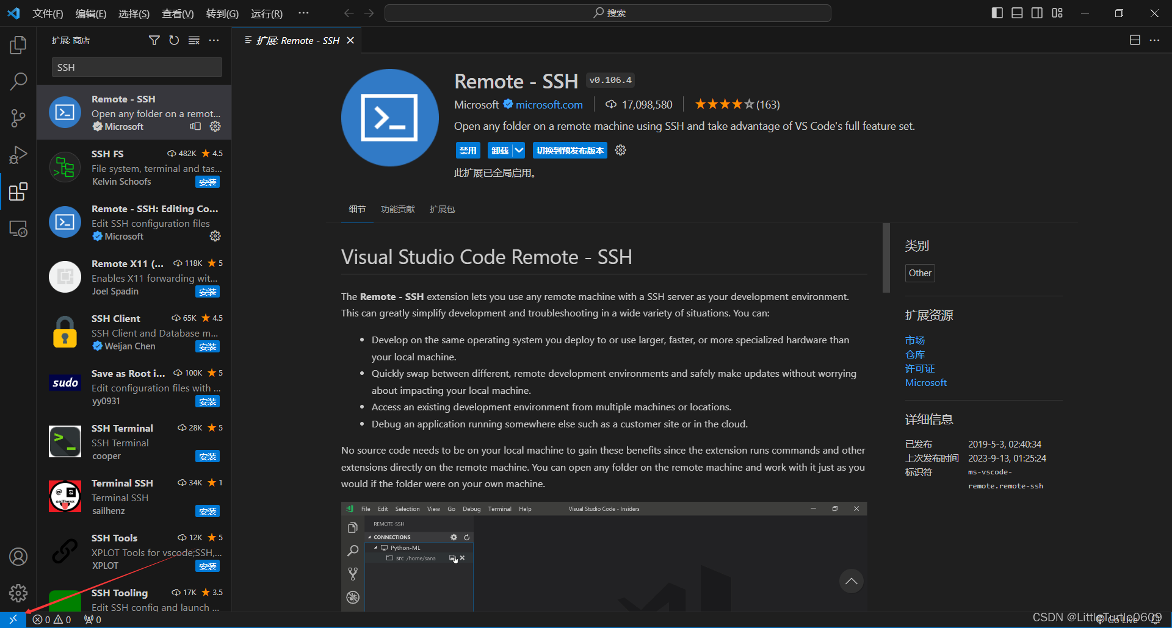Go forward with navigation arrow

click(x=369, y=13)
